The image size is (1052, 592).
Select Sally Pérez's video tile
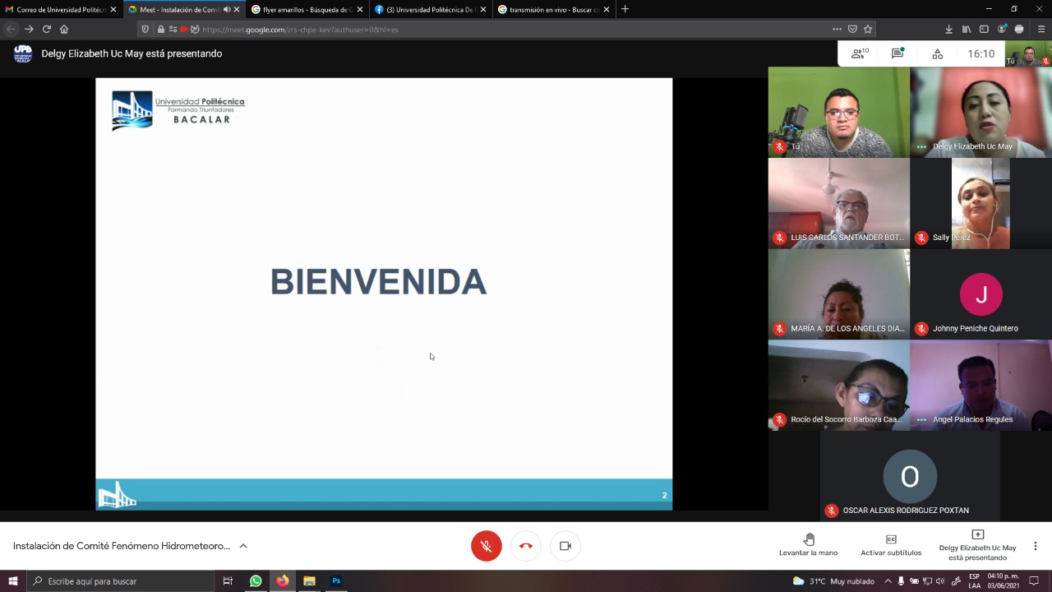coord(981,204)
